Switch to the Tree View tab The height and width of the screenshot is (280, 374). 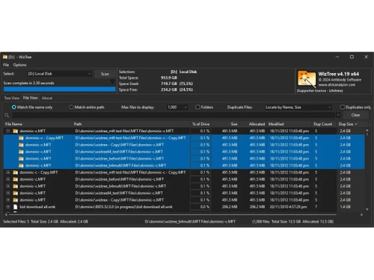(12, 98)
